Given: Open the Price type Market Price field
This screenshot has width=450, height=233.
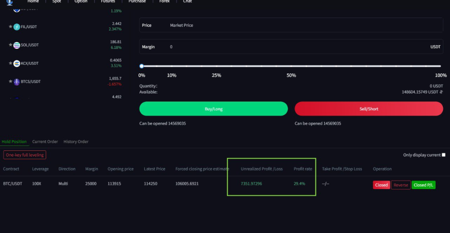Looking at the screenshot, I should 291,25.
